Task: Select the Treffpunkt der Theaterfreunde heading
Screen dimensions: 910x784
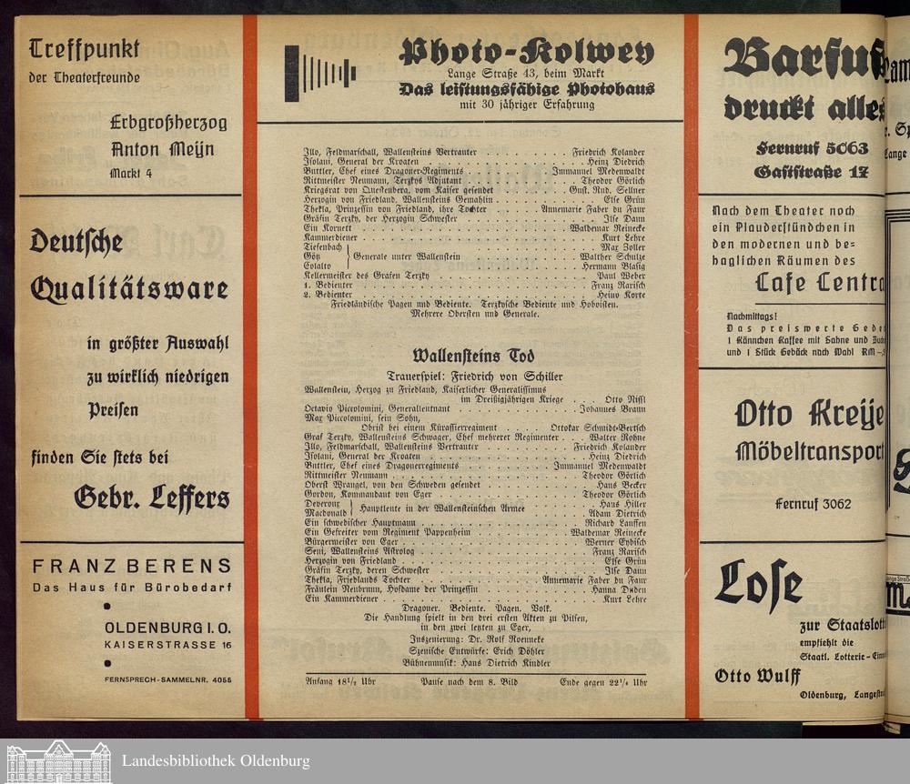Action: tap(85, 60)
